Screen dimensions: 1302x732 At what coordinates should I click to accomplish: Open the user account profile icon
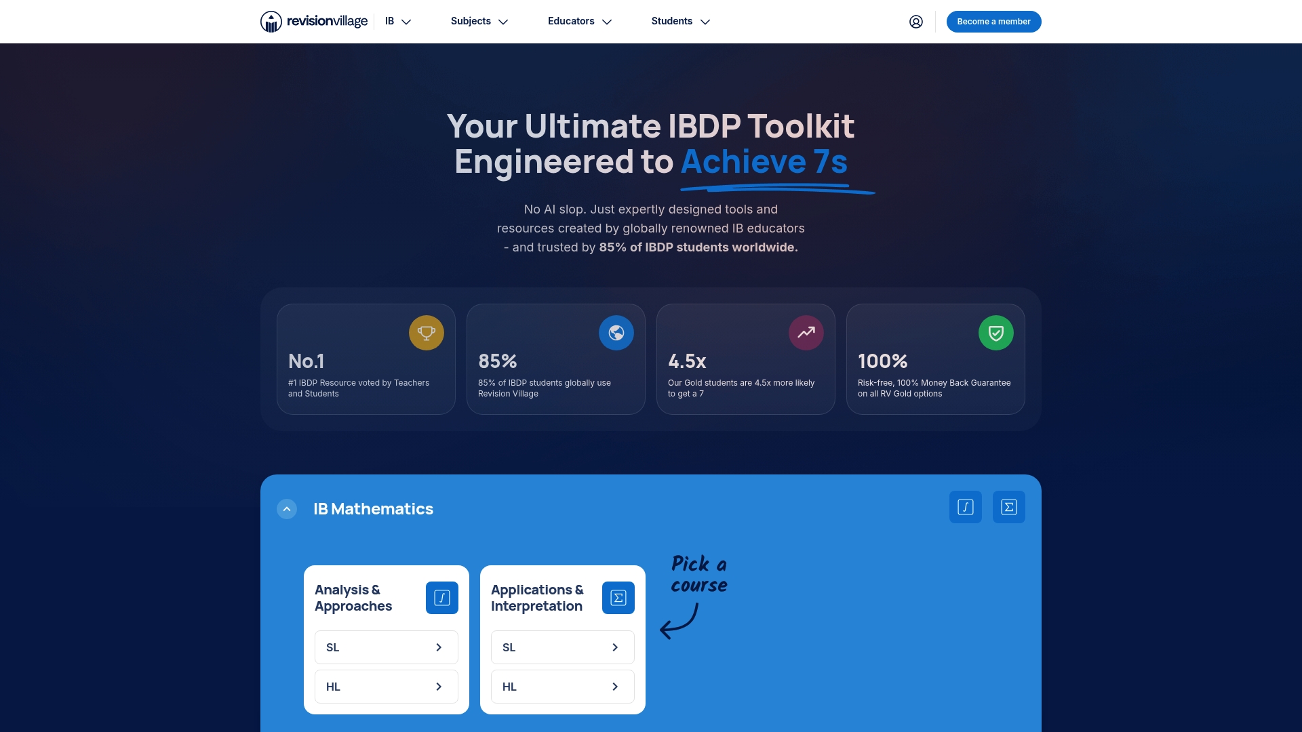point(916,22)
